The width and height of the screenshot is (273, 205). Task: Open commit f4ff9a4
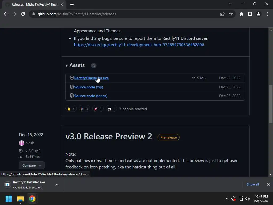33,157
